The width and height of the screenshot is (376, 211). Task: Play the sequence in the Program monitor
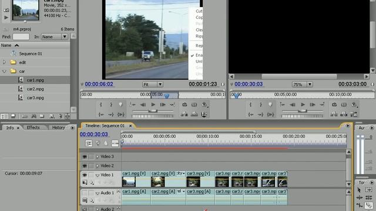click(x=303, y=104)
